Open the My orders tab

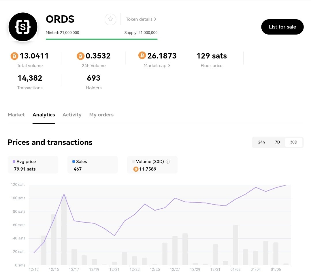tap(101, 115)
